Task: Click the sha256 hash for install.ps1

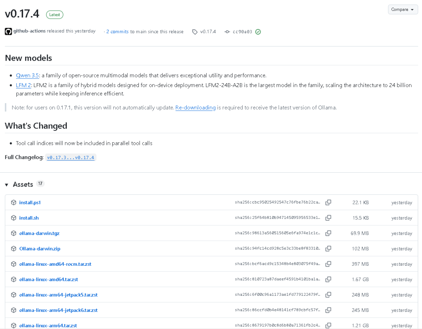Action: pyautogui.click(x=277, y=202)
